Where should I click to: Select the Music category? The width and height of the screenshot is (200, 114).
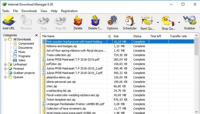22,52
